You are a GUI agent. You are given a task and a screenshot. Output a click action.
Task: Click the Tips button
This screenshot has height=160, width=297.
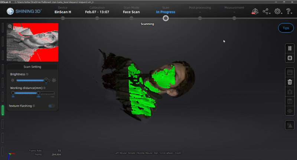coord(286,28)
